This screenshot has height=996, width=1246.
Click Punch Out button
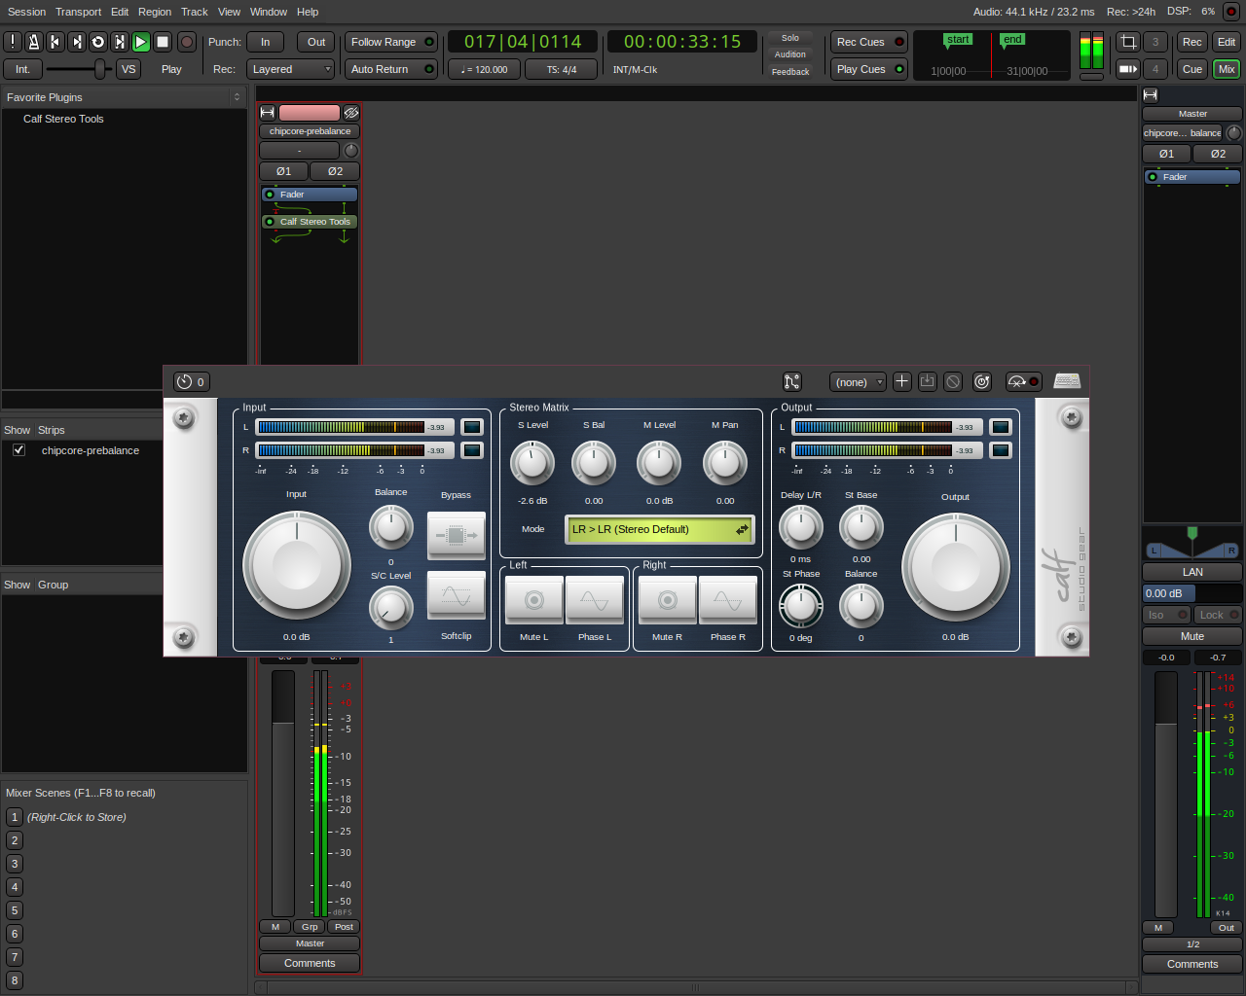(x=316, y=42)
